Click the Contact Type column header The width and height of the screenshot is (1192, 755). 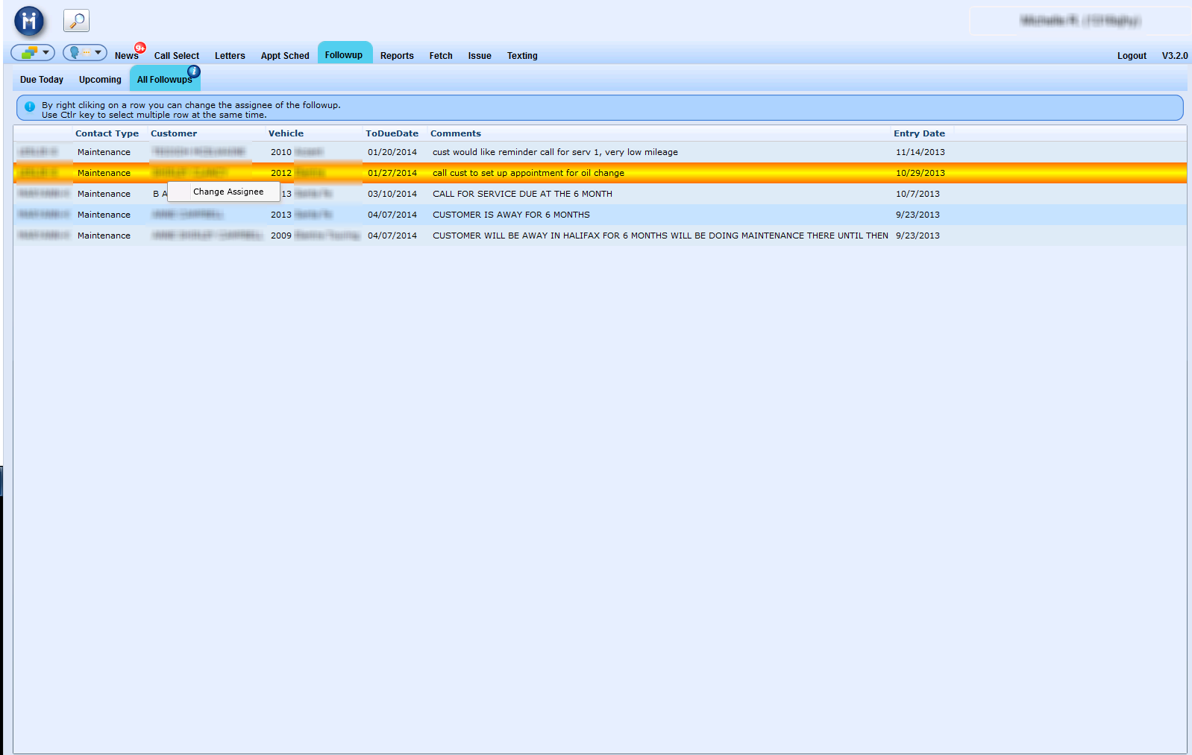(107, 133)
